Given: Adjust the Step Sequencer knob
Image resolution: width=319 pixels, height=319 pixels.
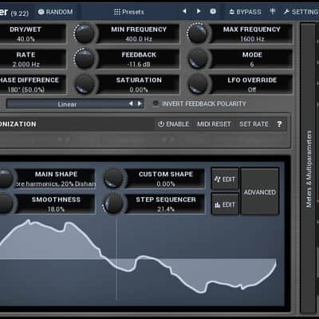Looking at the screenshot, I should (x=113, y=203).
